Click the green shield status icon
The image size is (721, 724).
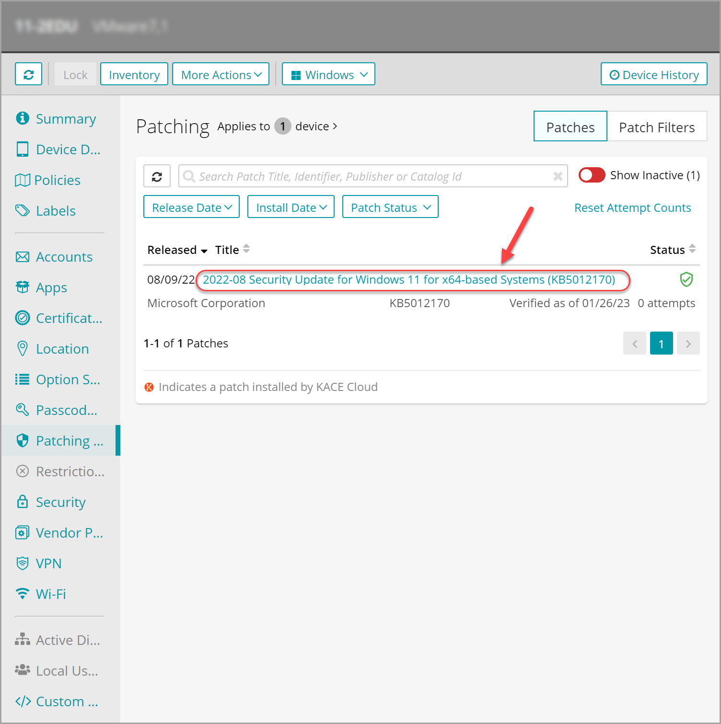(686, 279)
